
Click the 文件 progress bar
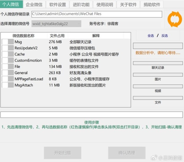(158, 98)
